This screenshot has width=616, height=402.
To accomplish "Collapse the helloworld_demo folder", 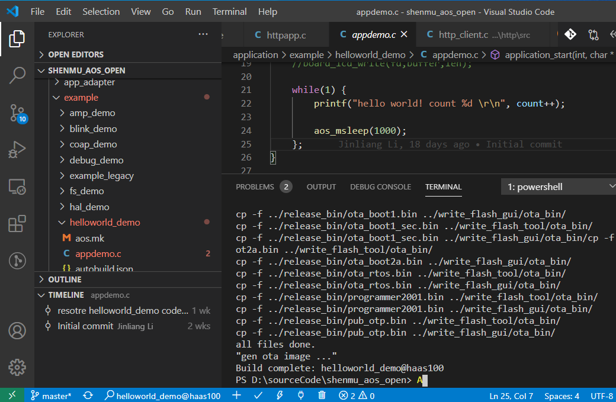I will pyautogui.click(x=128, y=223).
